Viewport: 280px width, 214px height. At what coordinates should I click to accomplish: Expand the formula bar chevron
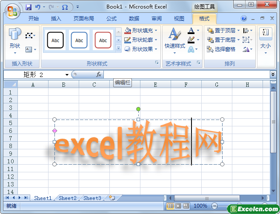pos(273,74)
